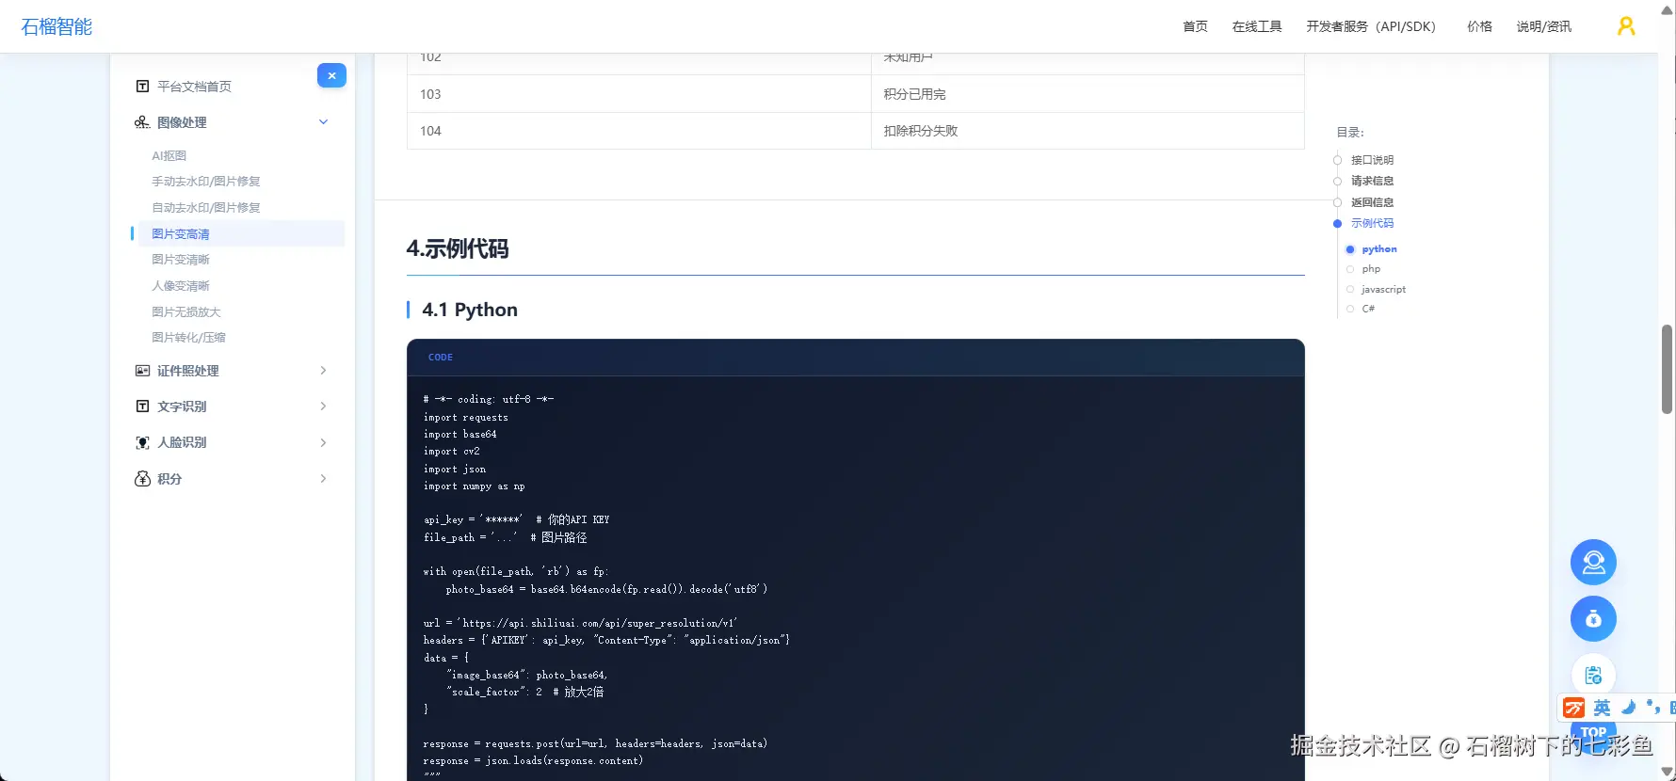Screen dimensions: 1676x781
Task: Open the AI抠图 doc page
Action: 169,156
